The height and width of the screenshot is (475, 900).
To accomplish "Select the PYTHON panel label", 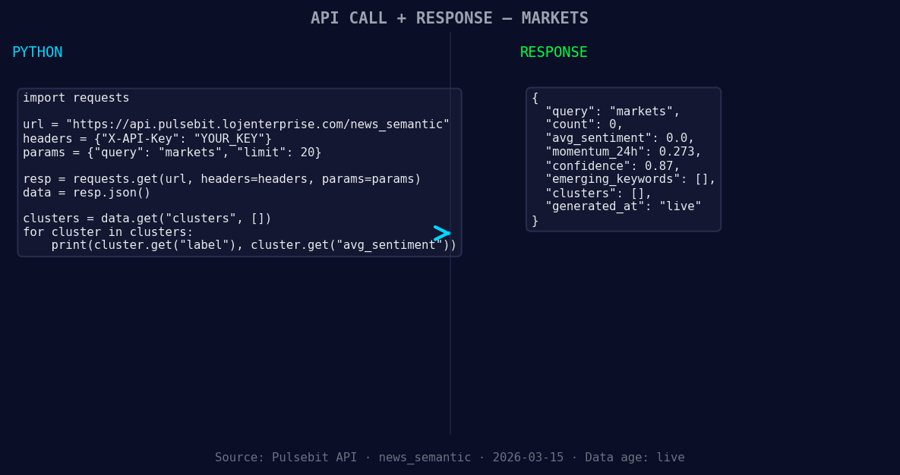I will click(37, 52).
